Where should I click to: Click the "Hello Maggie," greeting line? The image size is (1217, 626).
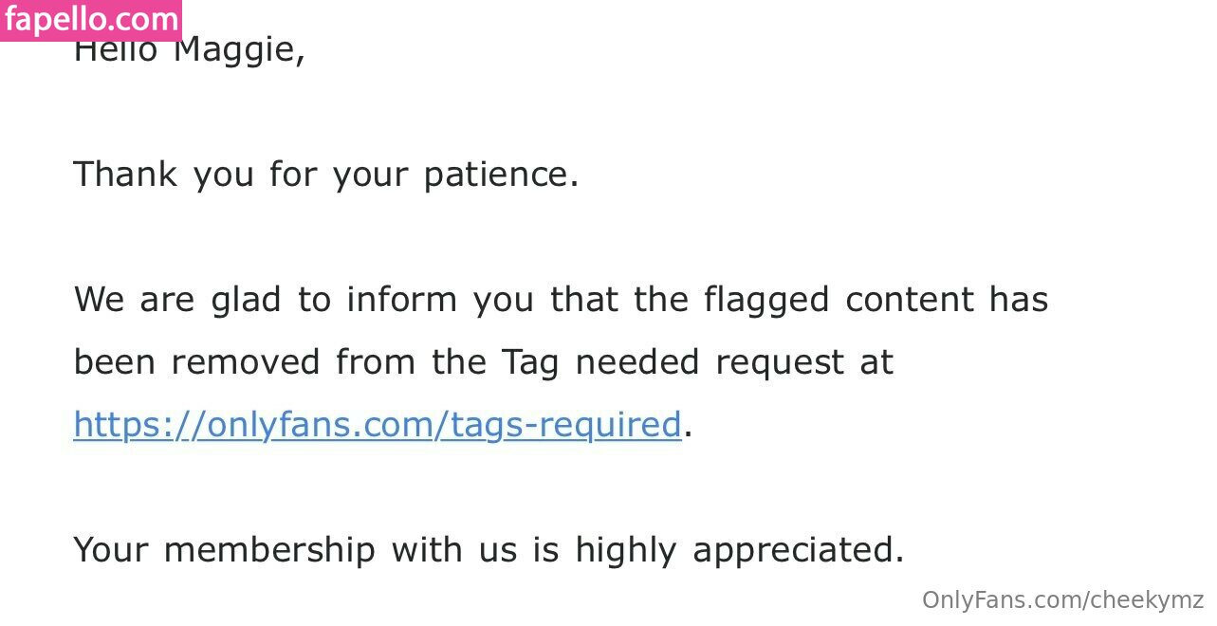tap(189, 51)
